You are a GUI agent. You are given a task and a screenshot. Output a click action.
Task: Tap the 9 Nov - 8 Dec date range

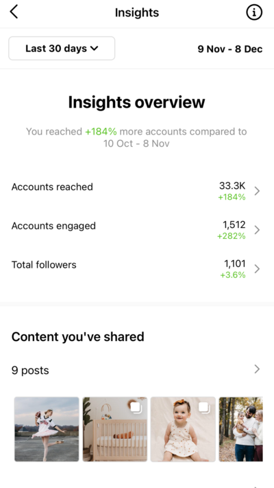click(x=230, y=49)
